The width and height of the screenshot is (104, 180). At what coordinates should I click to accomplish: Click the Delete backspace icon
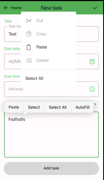[x=29, y=60]
